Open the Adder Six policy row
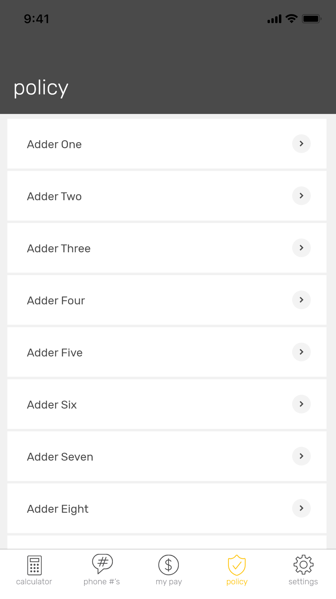Image resolution: width=336 pixels, height=599 pixels. (x=167, y=404)
